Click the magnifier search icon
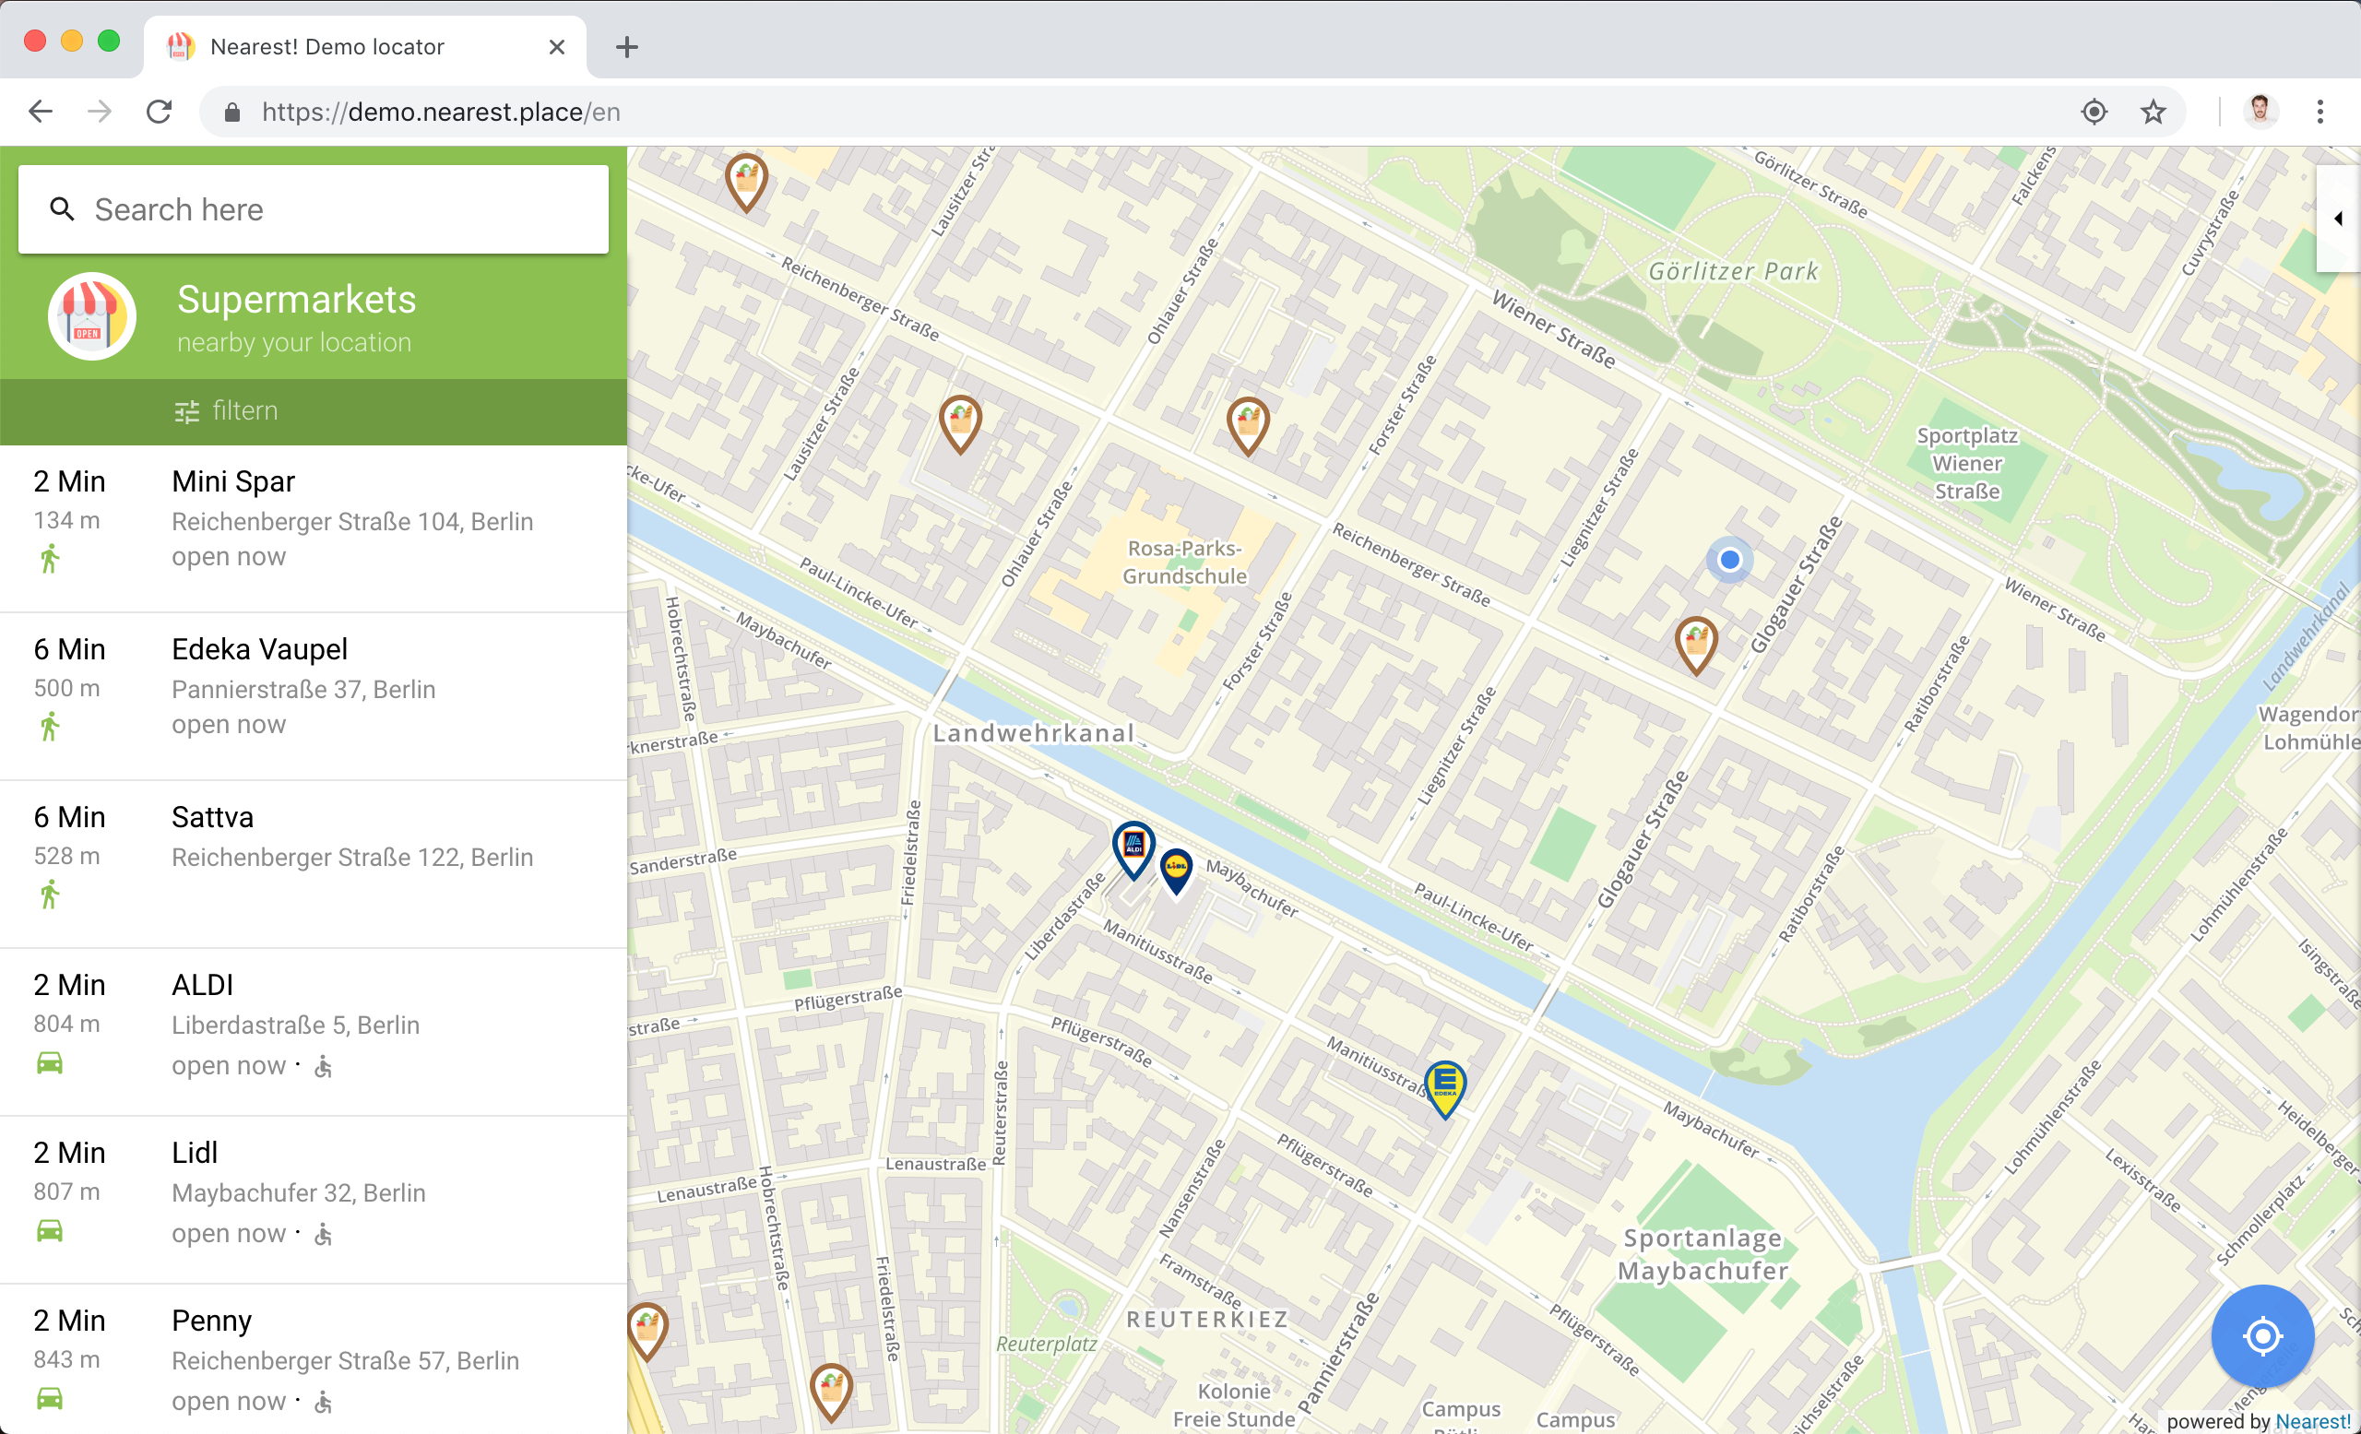This screenshot has height=1434, width=2361. [63, 208]
